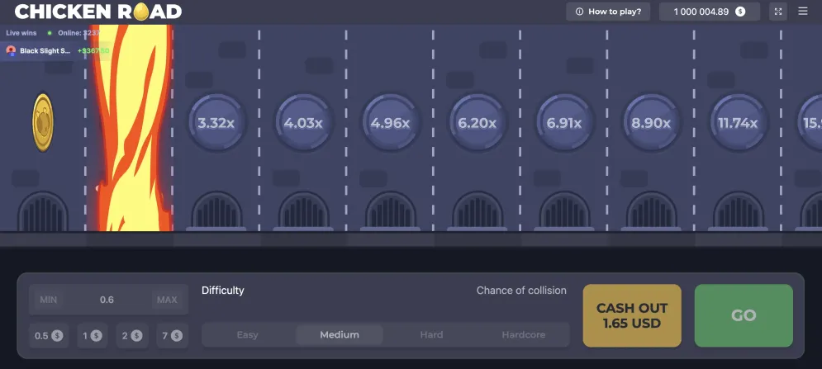This screenshot has height=369, width=822.
Task: Select the 8.90x multiplier manhole
Action: pos(651,123)
